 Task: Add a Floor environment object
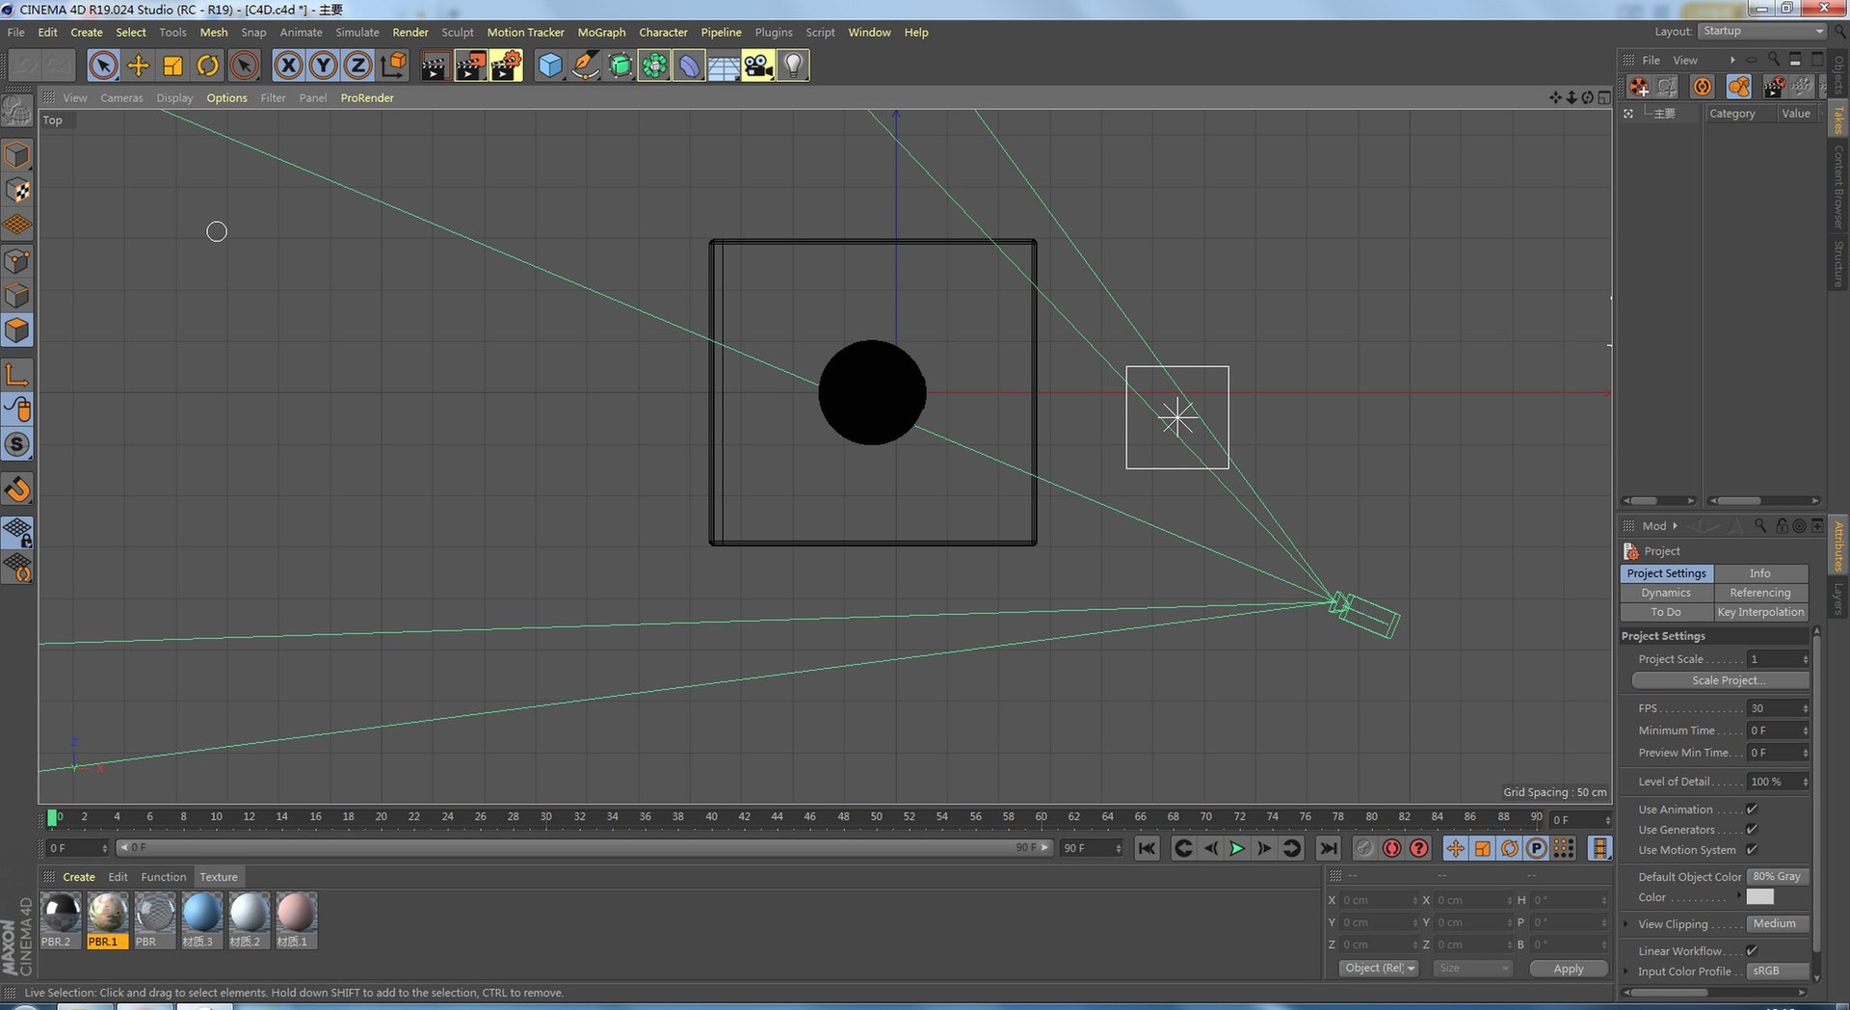(724, 66)
